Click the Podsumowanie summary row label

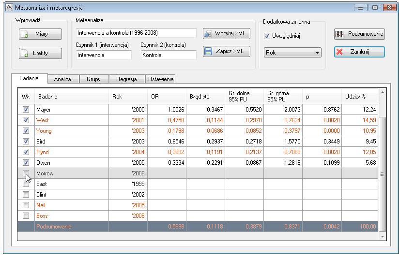pyautogui.click(x=54, y=227)
